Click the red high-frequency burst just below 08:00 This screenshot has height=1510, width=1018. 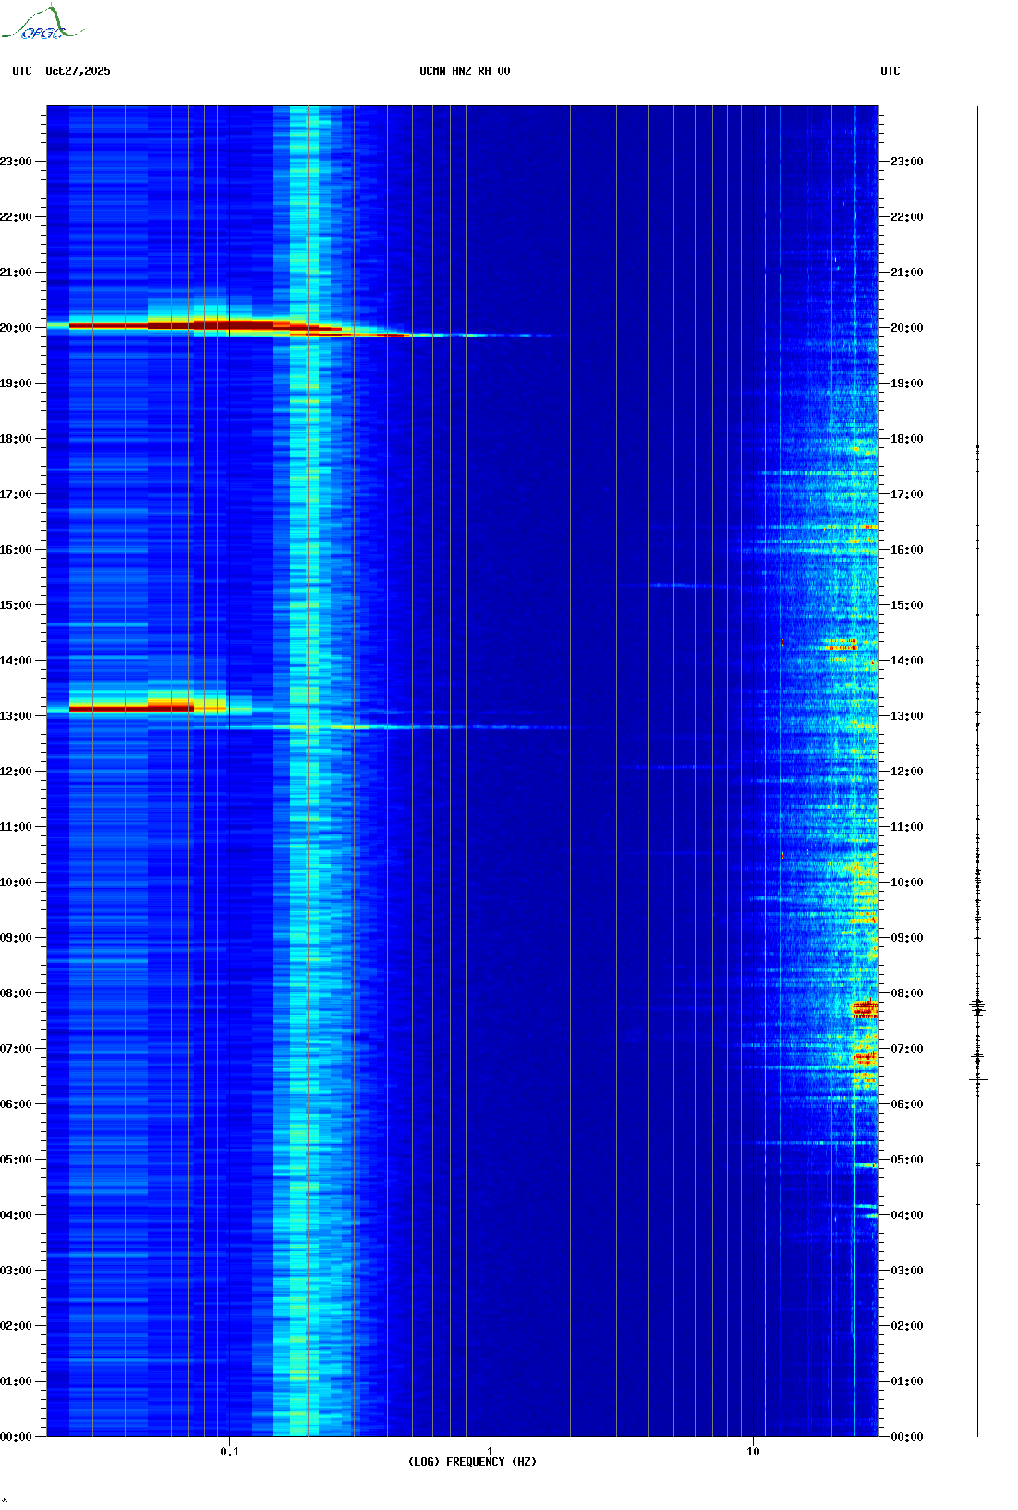864,1008
